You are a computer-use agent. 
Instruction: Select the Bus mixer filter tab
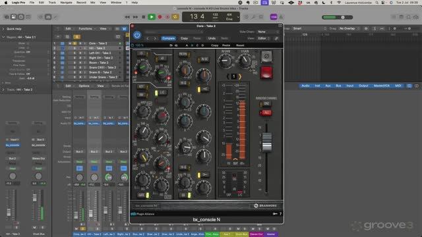point(338,86)
